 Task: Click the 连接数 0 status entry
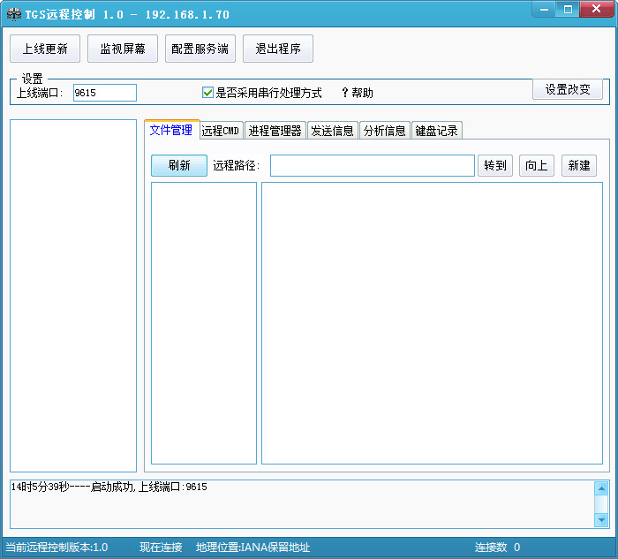(x=497, y=548)
